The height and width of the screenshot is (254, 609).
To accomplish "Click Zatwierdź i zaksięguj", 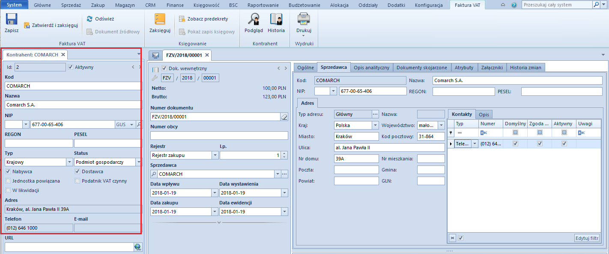I will [51, 25].
